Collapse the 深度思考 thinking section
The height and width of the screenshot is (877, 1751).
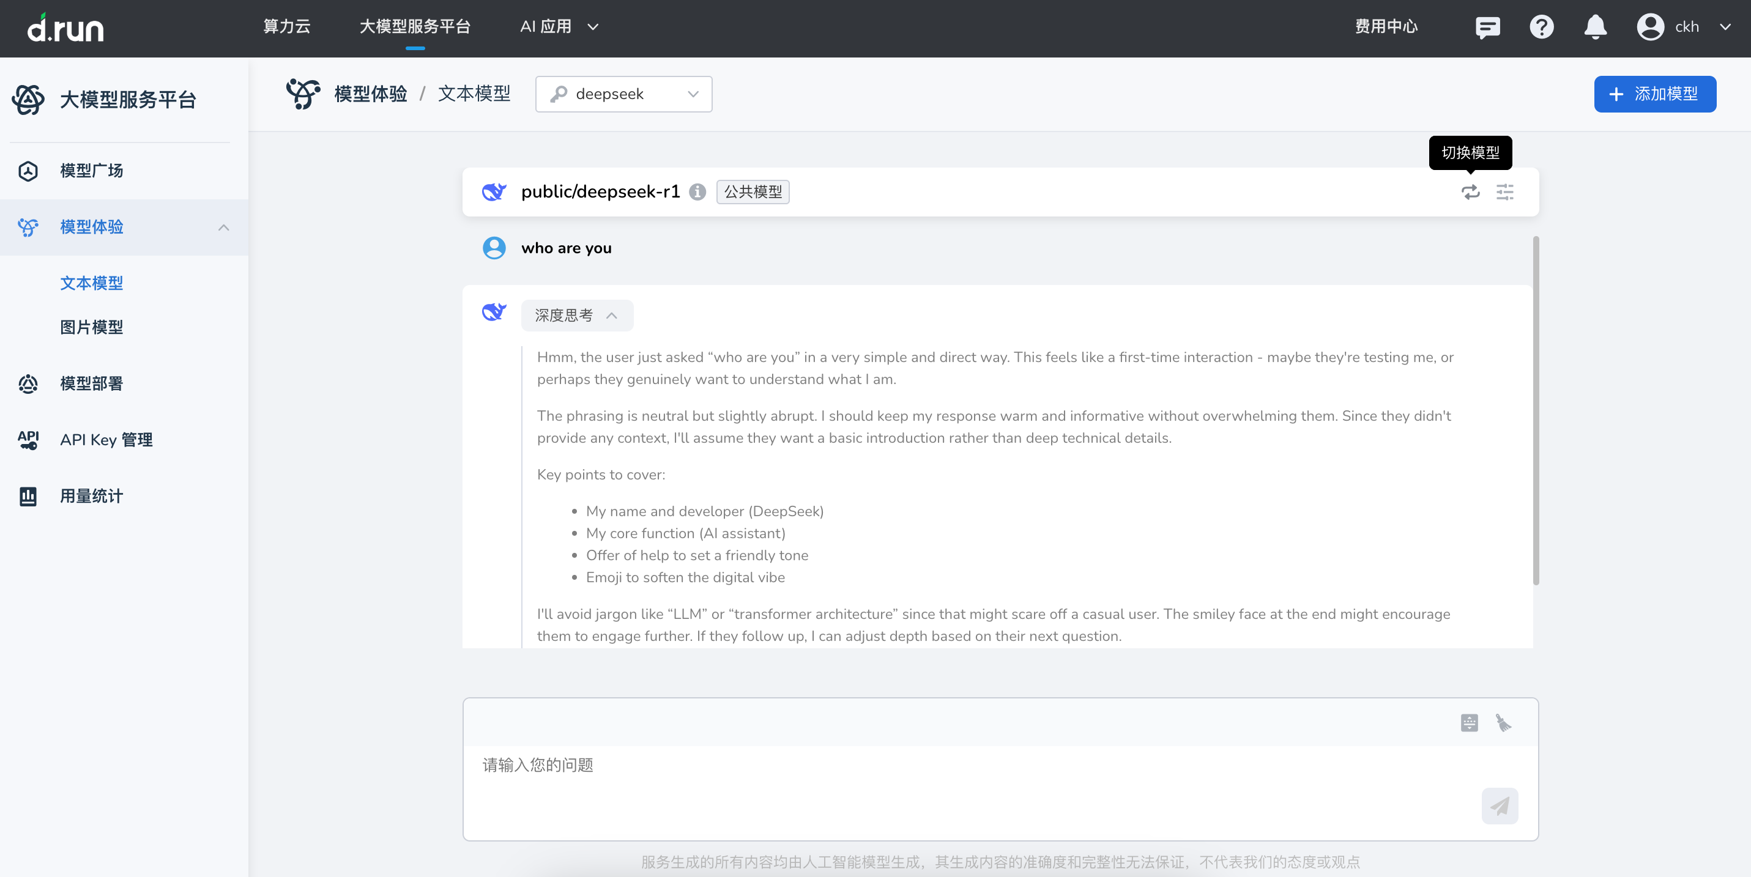576,315
